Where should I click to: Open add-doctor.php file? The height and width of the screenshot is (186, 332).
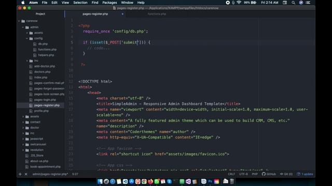(x=45, y=66)
